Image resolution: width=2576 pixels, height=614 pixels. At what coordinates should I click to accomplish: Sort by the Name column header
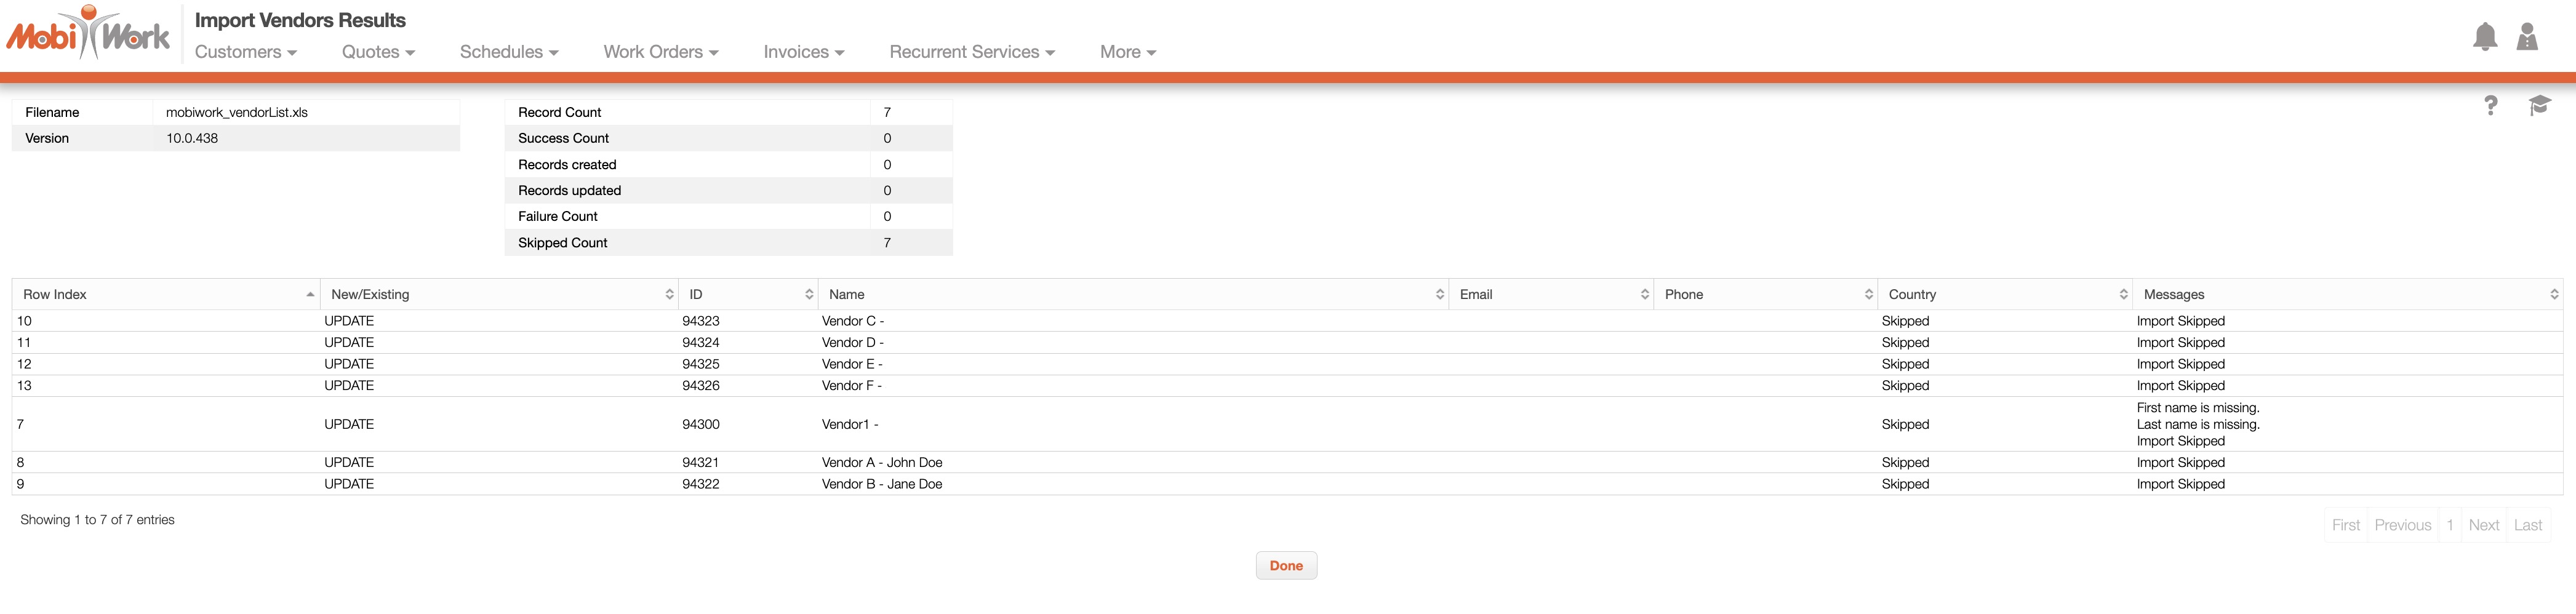click(1132, 294)
